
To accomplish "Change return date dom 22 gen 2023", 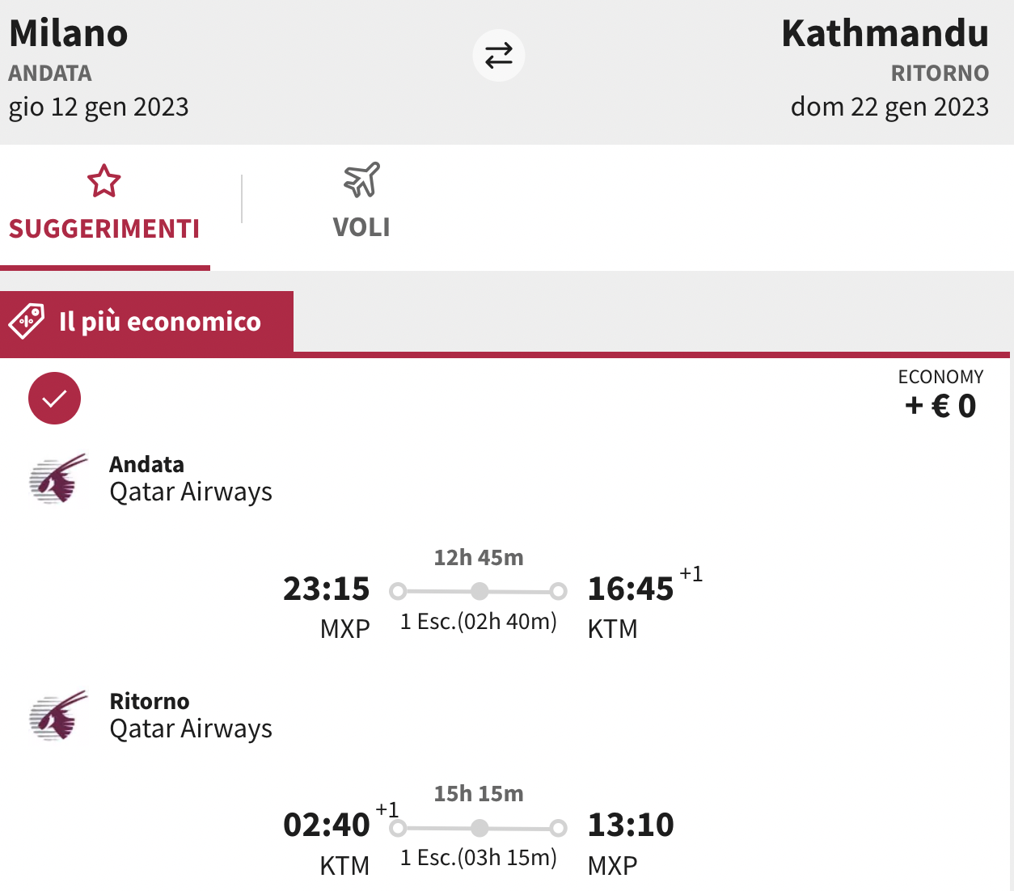I will coord(889,107).
